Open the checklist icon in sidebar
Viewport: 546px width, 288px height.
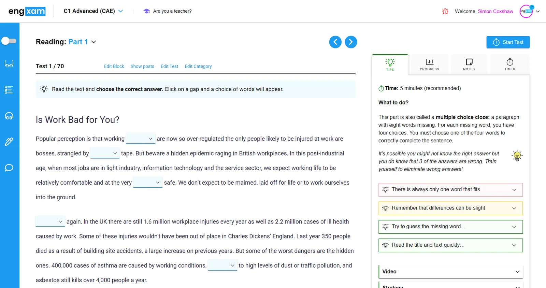[x=9, y=90]
